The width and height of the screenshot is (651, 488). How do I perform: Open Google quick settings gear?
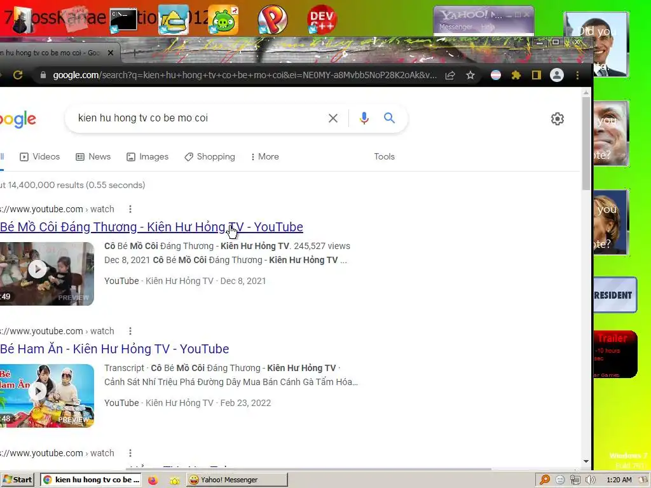(x=557, y=119)
